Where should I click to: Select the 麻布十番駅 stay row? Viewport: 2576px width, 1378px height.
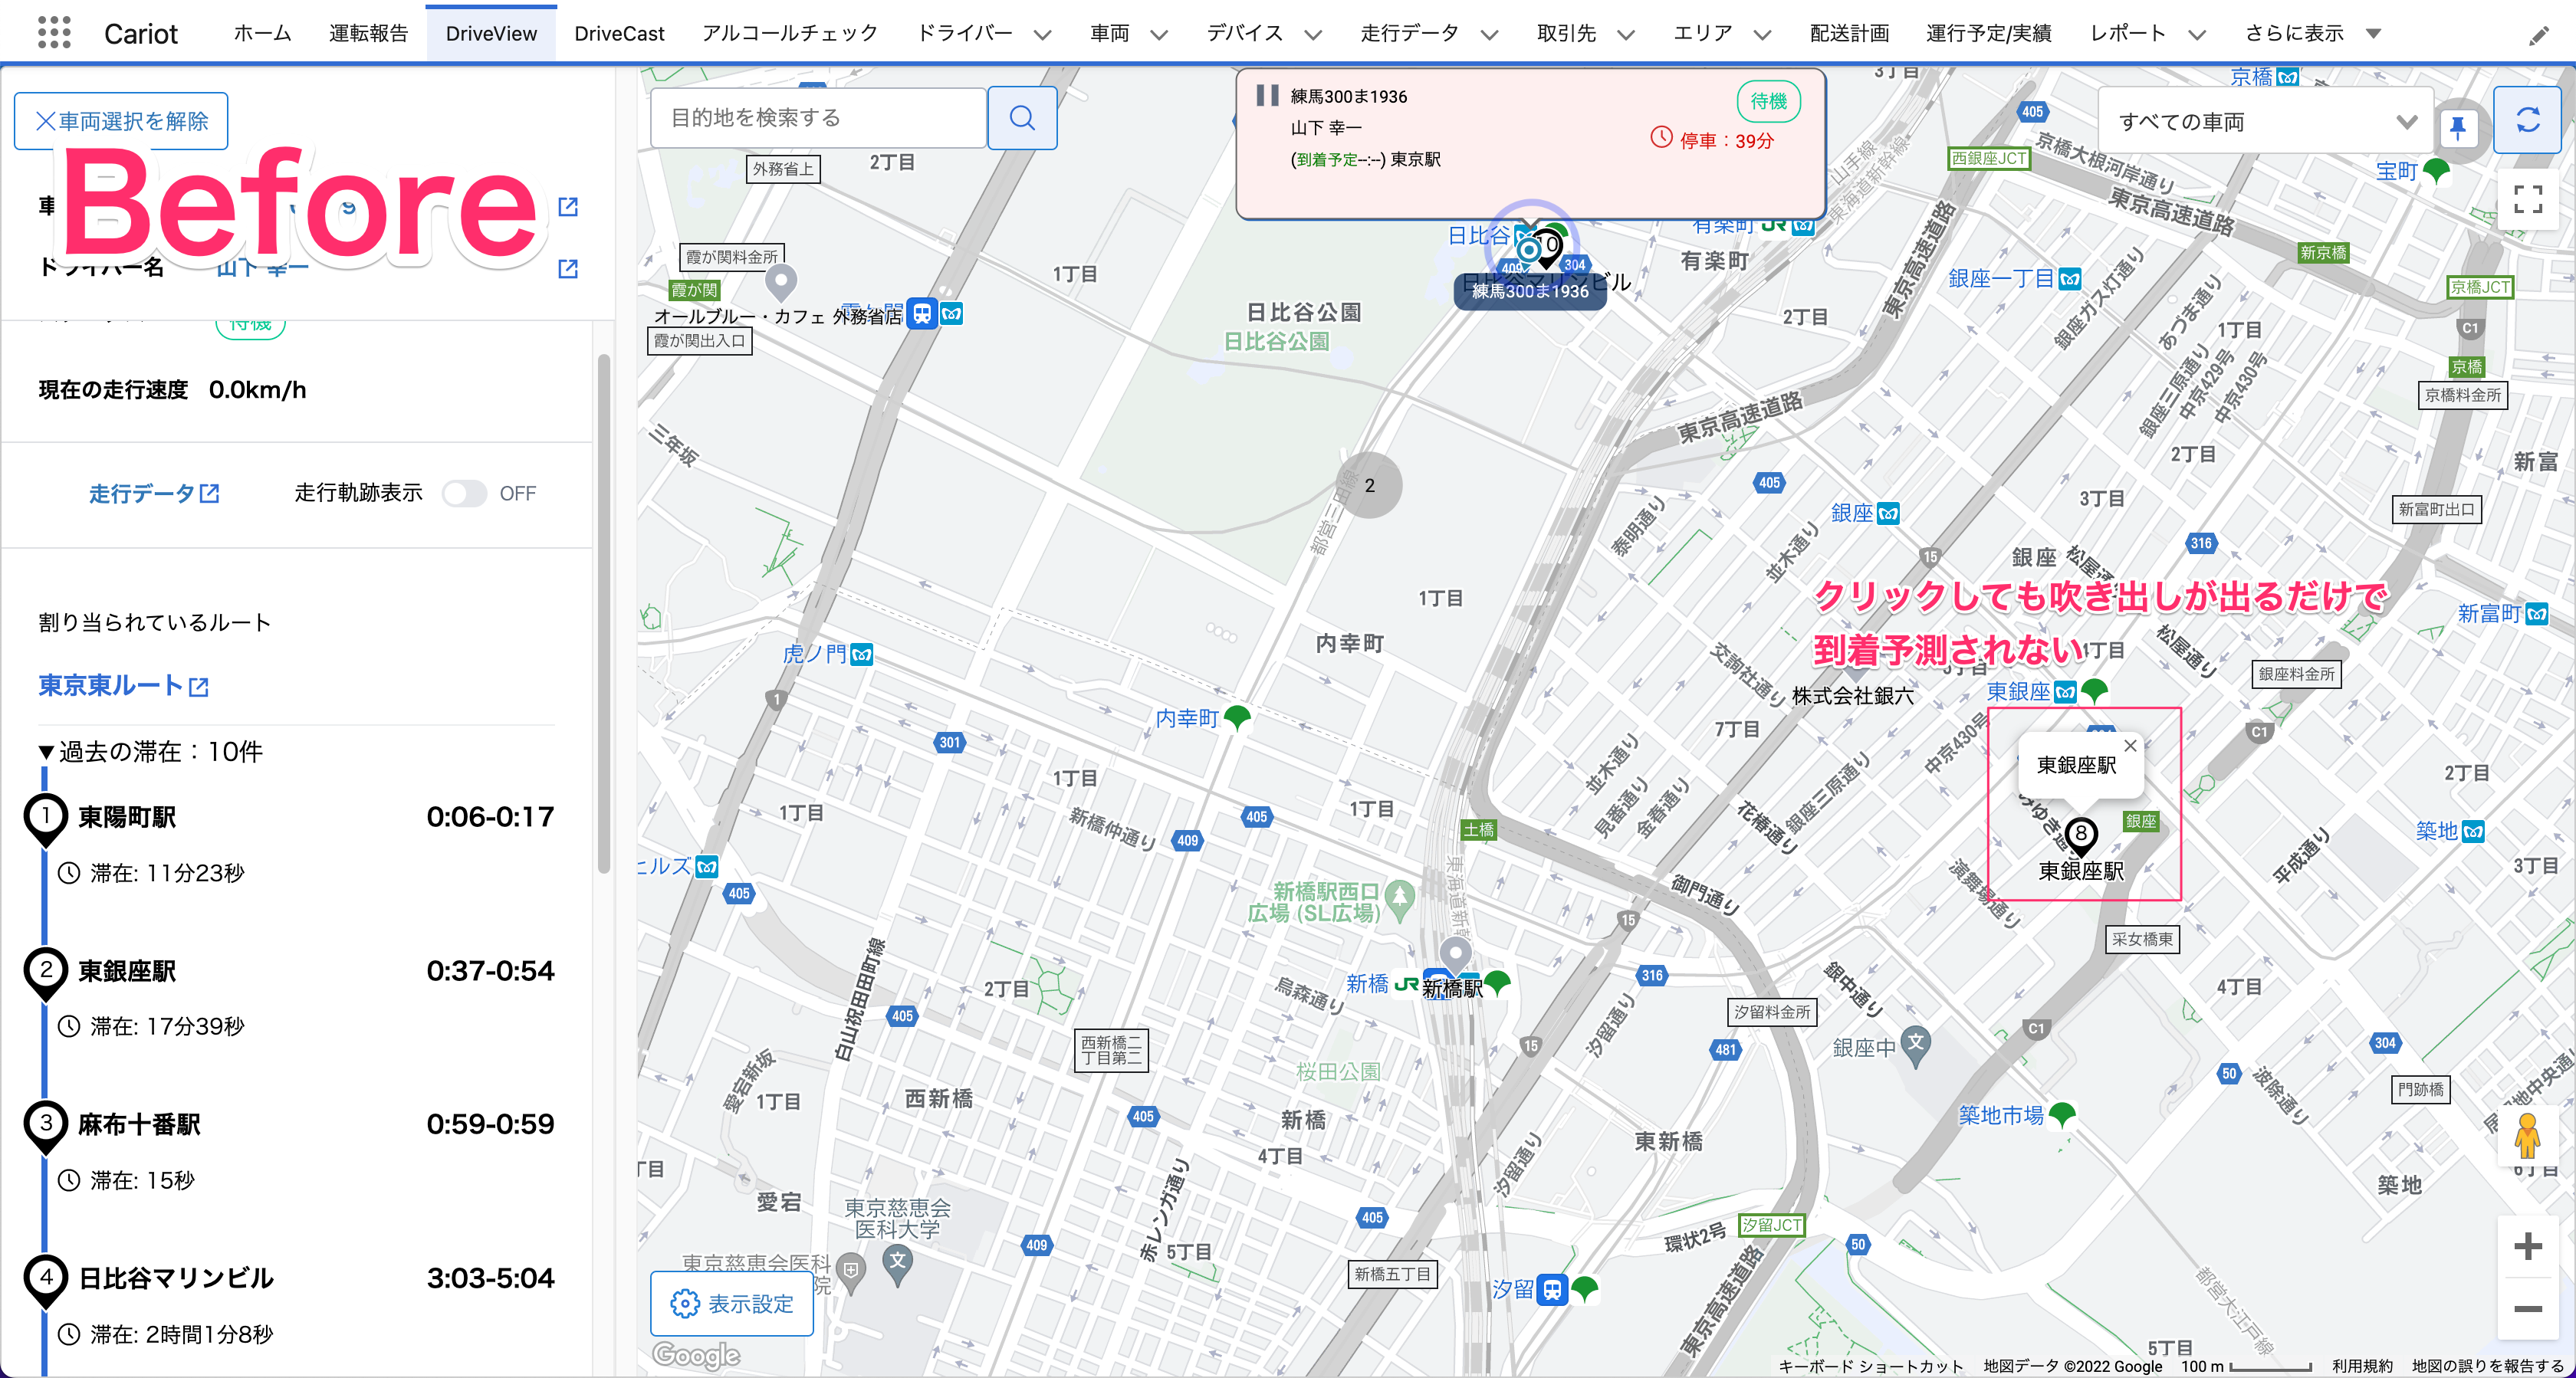coord(297,1150)
